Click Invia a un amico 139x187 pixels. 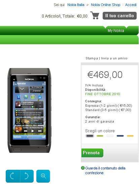point(114,58)
